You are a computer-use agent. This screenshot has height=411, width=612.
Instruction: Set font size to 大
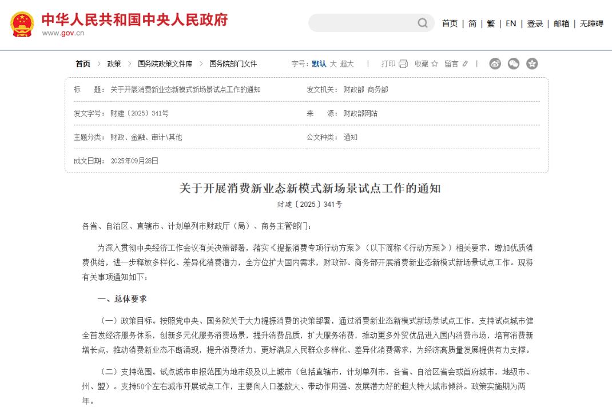tap(333, 64)
